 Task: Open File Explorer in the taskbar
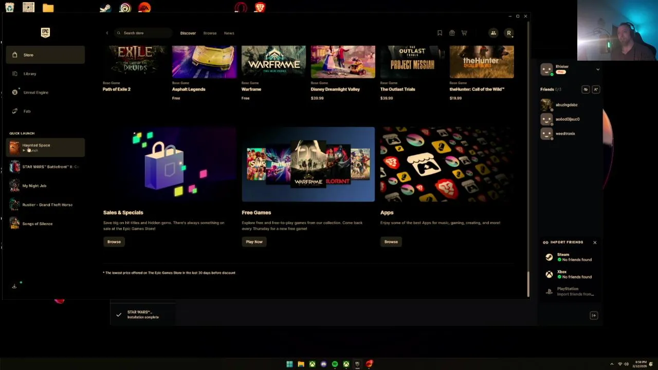pos(301,364)
